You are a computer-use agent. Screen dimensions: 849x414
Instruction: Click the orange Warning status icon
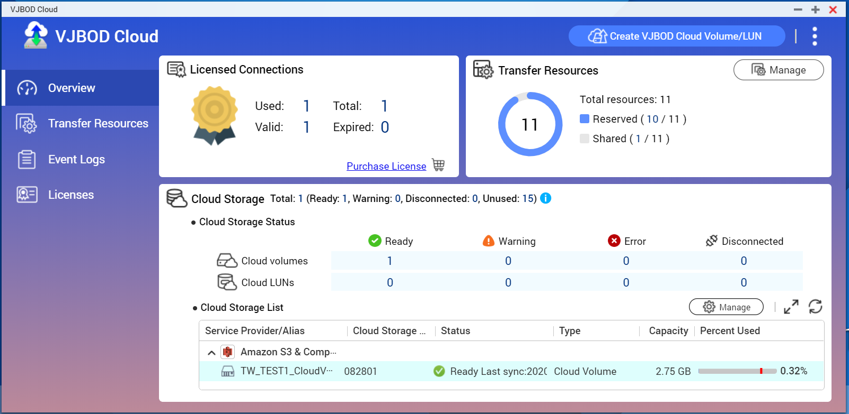point(489,241)
